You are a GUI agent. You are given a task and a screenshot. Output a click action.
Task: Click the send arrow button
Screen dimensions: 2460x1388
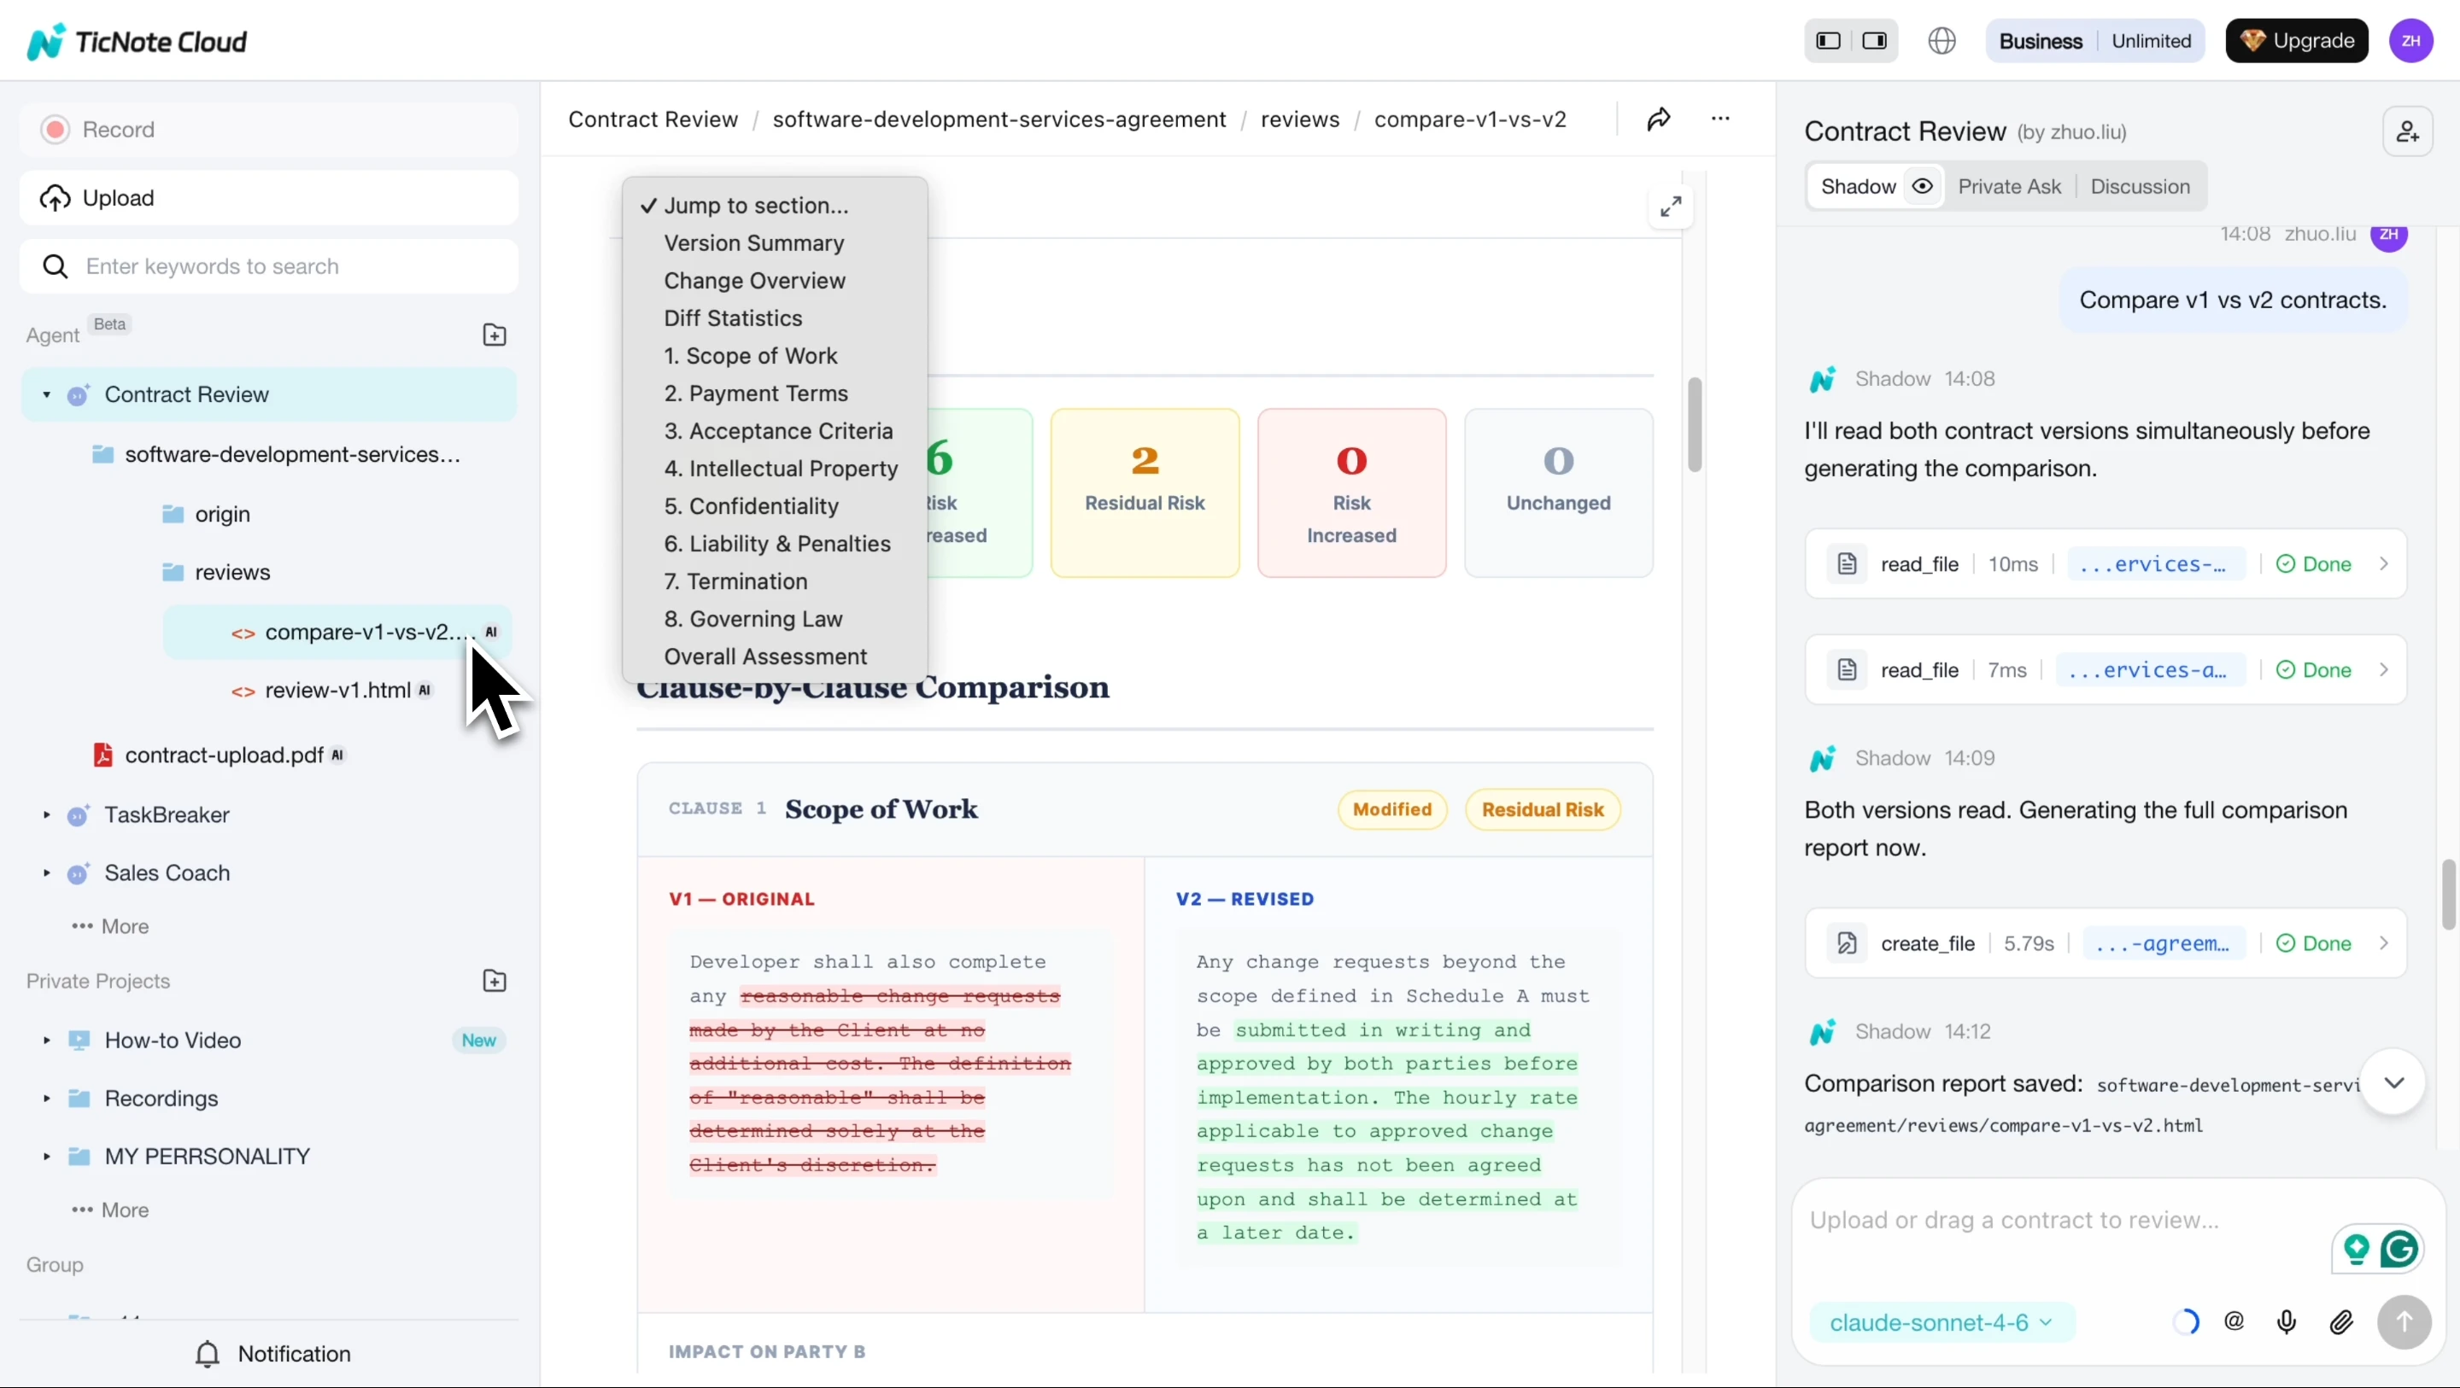coord(2404,1322)
